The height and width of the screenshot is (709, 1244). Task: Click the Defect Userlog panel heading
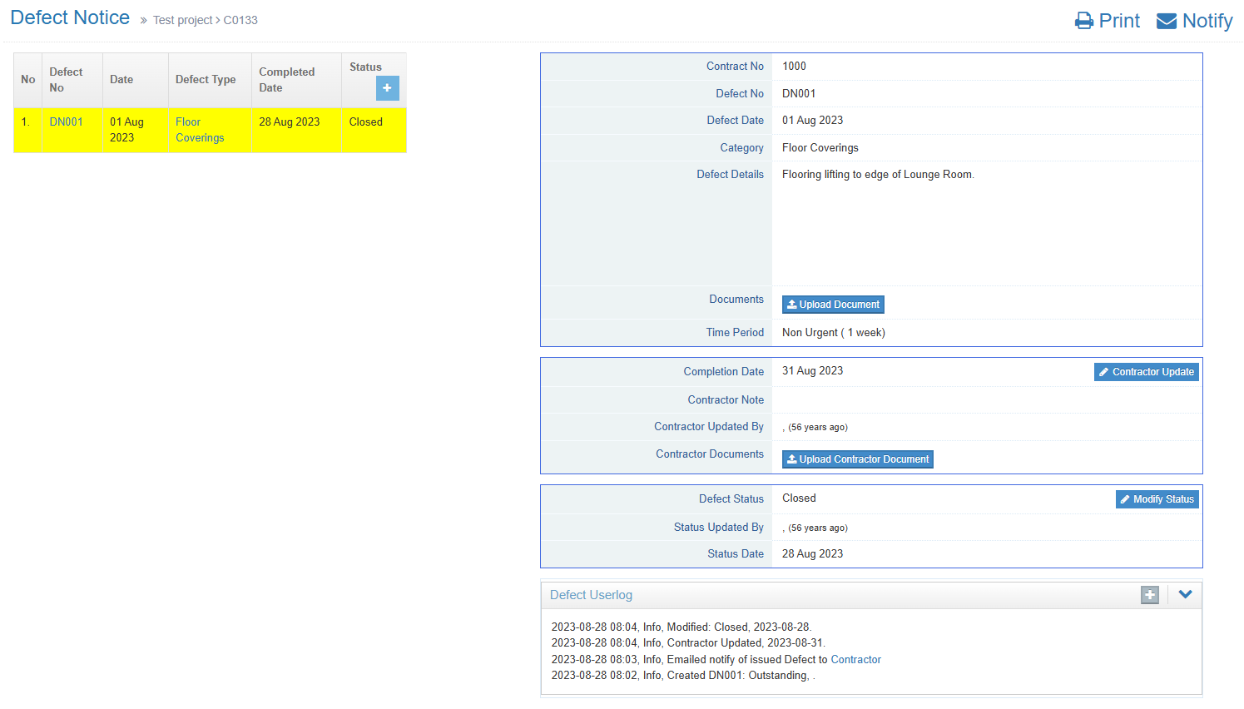591,595
